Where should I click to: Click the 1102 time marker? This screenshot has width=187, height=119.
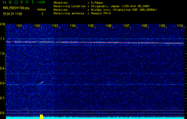tap(37, 26)
